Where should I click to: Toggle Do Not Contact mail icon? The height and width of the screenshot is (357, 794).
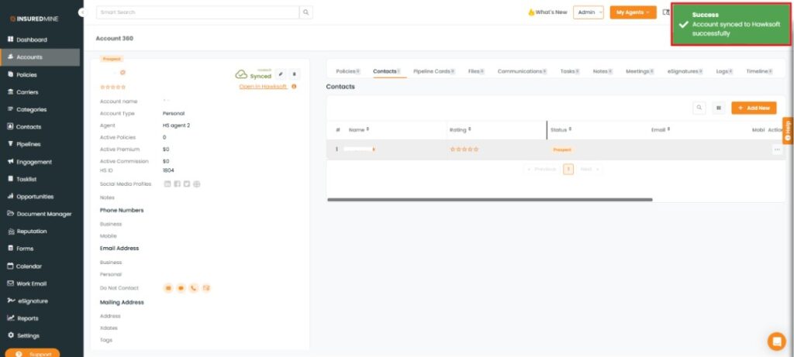(x=206, y=288)
